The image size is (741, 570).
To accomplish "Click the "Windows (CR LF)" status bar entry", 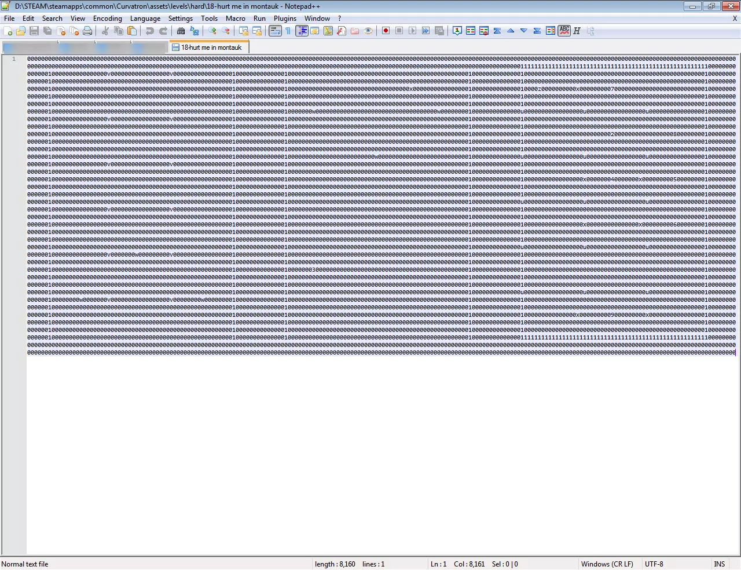I will [607, 564].
